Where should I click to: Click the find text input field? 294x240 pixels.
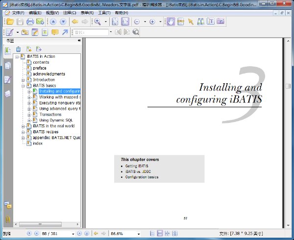point(91,32)
